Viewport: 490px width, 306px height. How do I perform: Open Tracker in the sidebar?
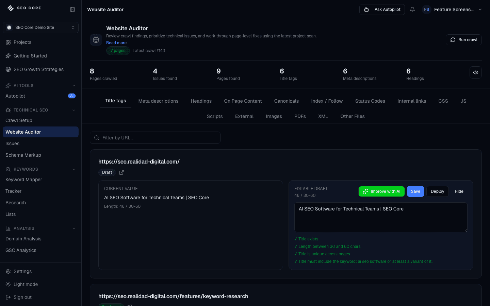pyautogui.click(x=40, y=191)
